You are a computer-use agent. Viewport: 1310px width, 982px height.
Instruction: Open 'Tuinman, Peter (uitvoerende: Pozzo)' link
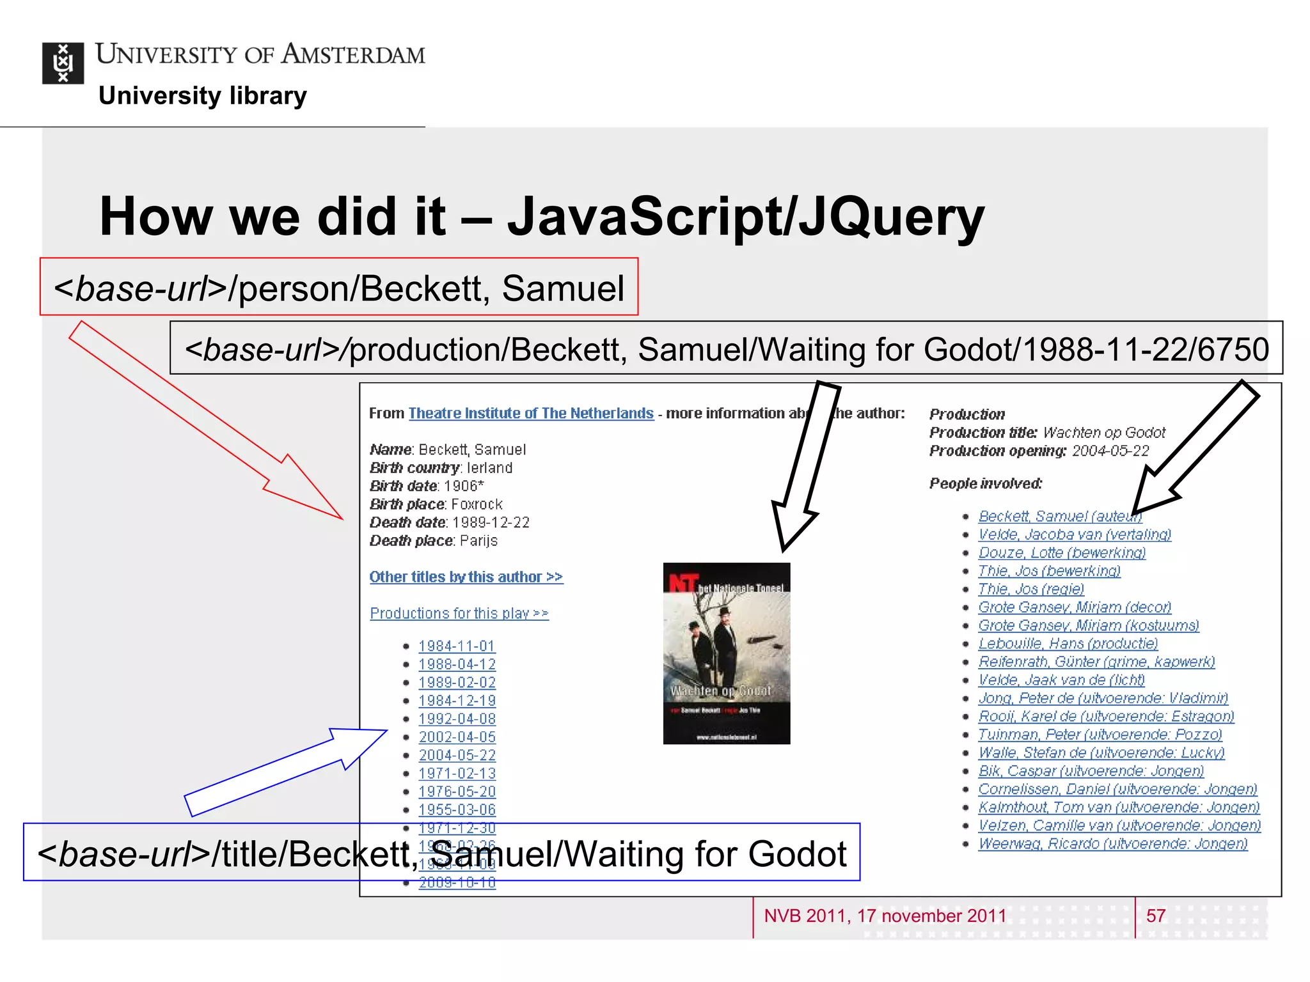[1100, 735]
